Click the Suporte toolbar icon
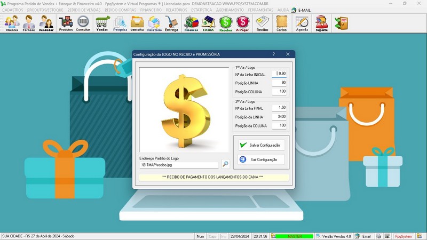The image size is (427, 240). pyautogui.click(x=322, y=23)
